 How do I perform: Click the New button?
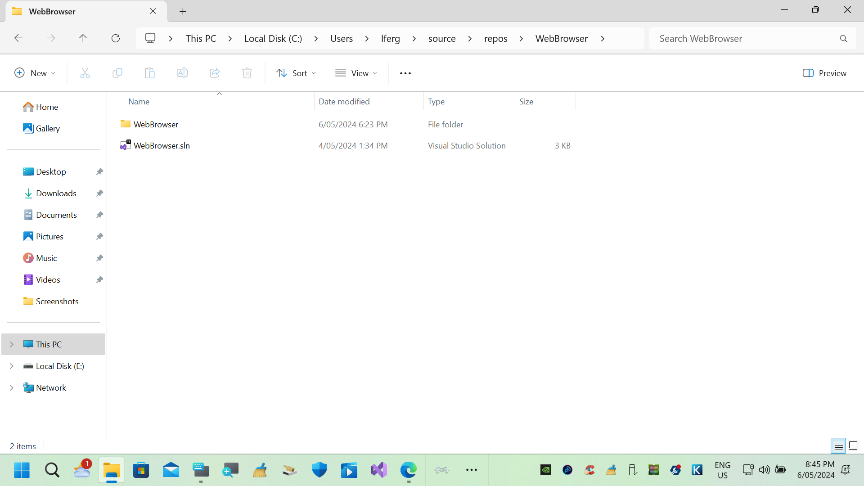coord(35,72)
